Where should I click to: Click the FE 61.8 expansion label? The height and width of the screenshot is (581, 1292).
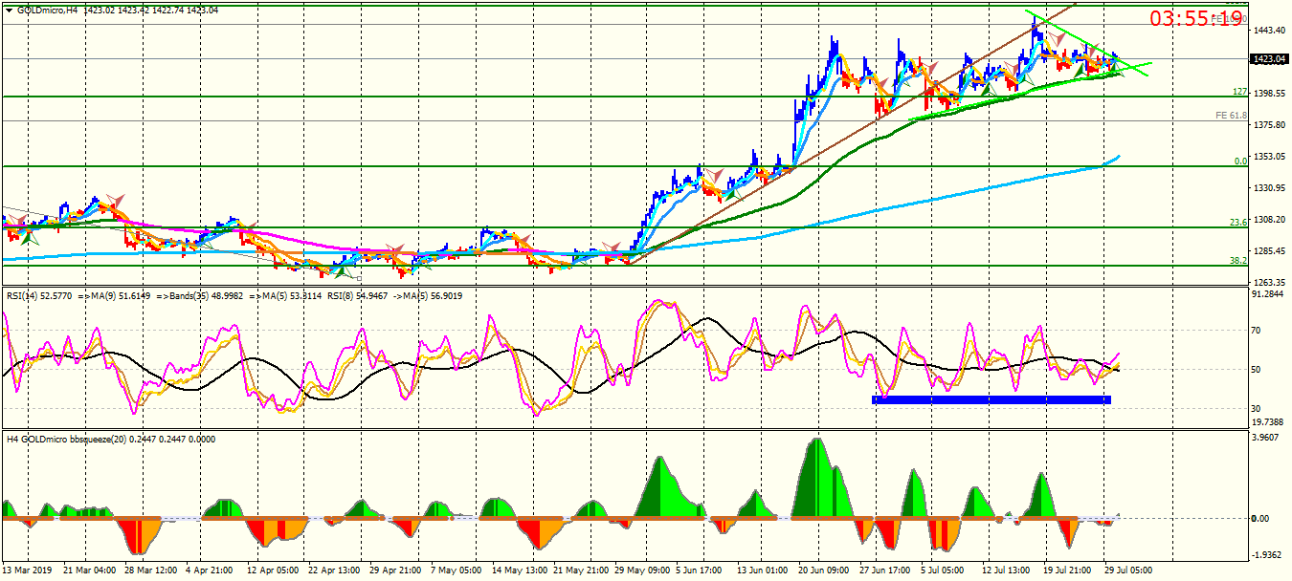pyautogui.click(x=1231, y=116)
